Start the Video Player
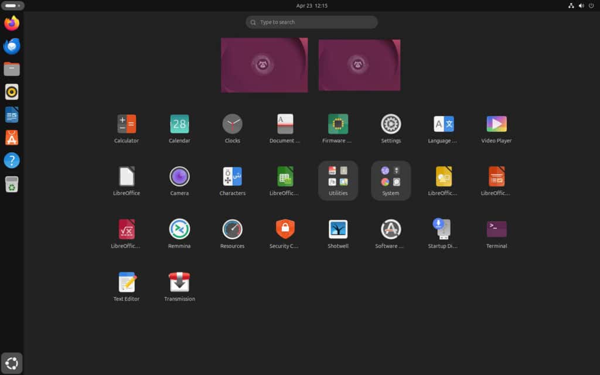The width and height of the screenshot is (600, 375). (496, 124)
